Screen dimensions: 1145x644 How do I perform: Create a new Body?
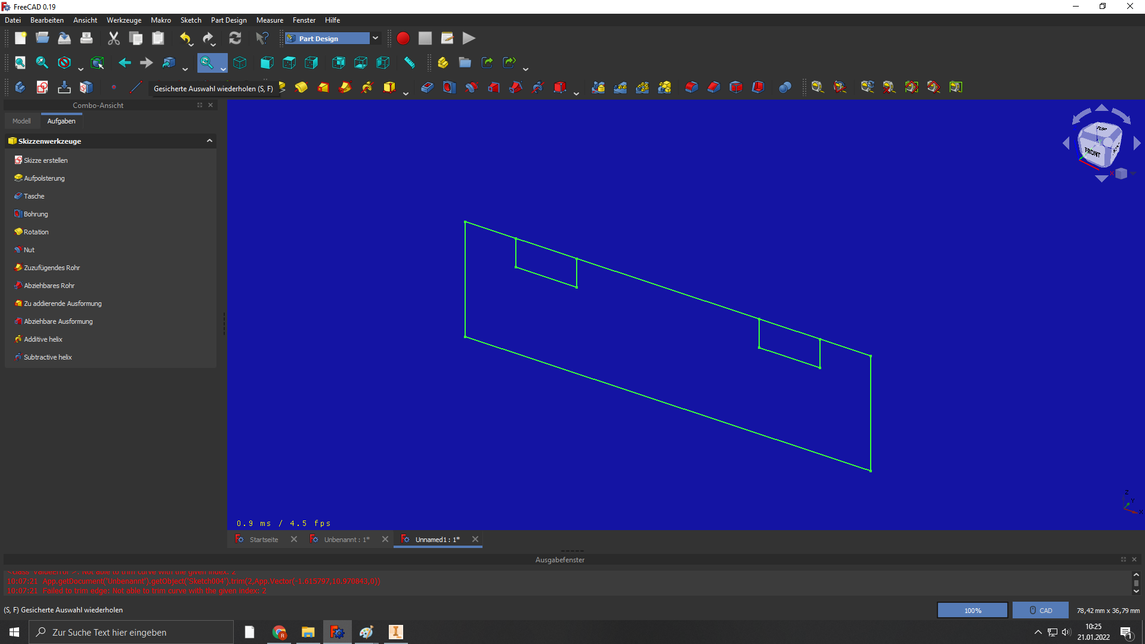click(x=20, y=87)
